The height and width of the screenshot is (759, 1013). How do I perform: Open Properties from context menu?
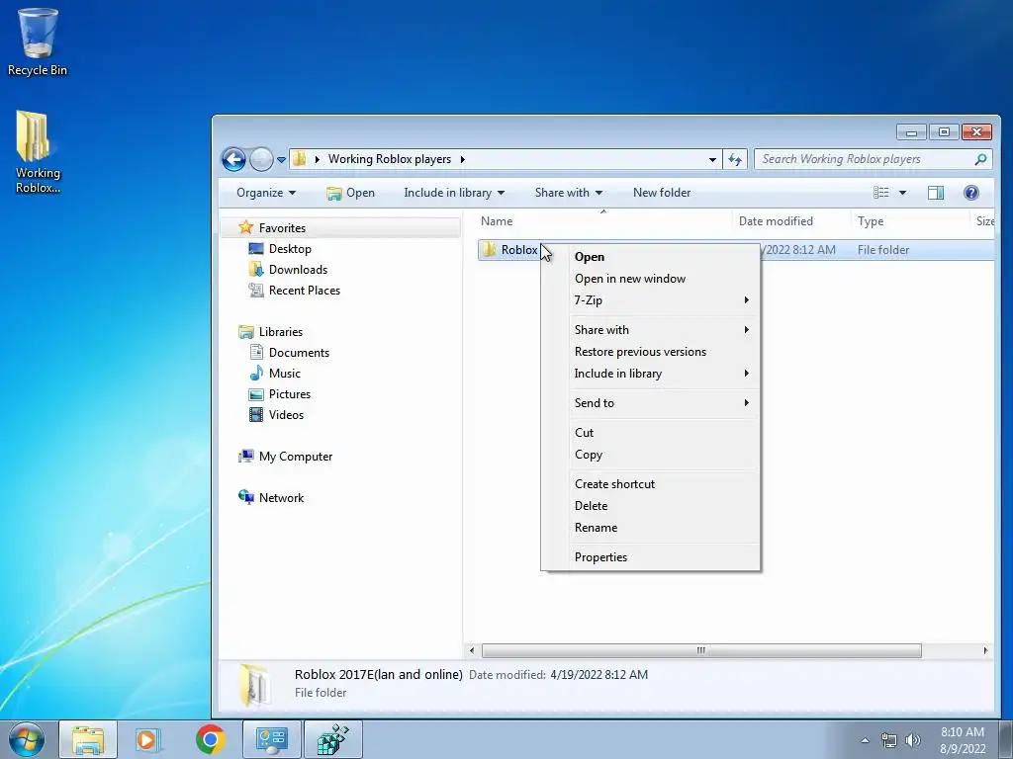pyautogui.click(x=651, y=557)
